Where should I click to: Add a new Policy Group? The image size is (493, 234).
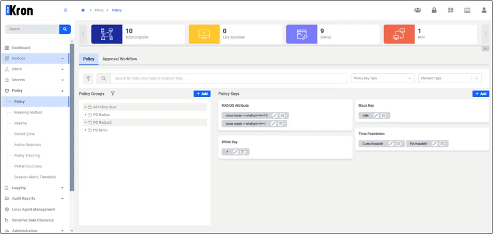tap(202, 94)
